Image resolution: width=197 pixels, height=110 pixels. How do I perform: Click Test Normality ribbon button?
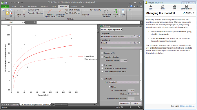95,10
